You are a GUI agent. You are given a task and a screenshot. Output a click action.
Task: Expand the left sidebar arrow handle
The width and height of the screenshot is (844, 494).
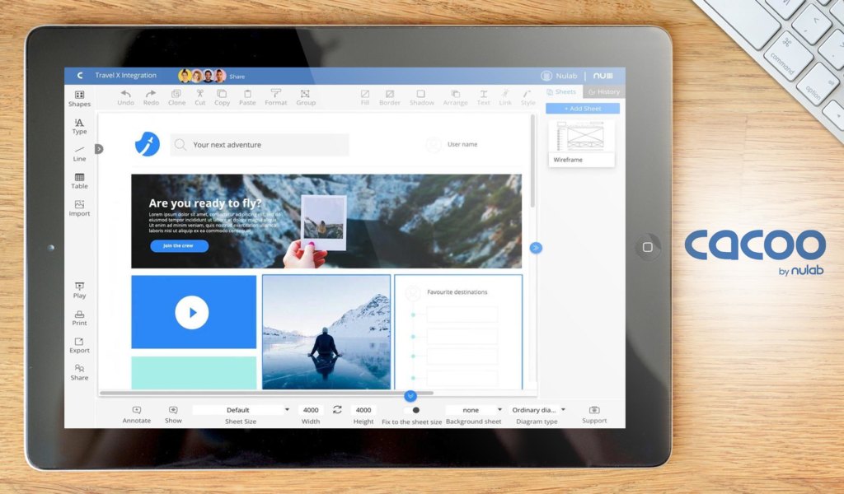click(x=99, y=149)
